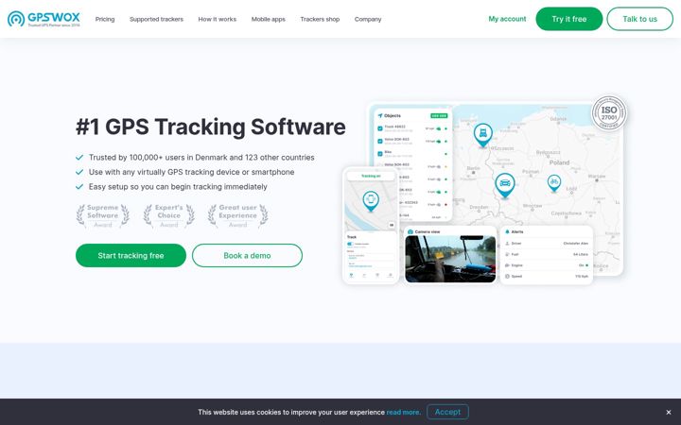
Task: Open the Mobile apps menu
Action: [269, 19]
